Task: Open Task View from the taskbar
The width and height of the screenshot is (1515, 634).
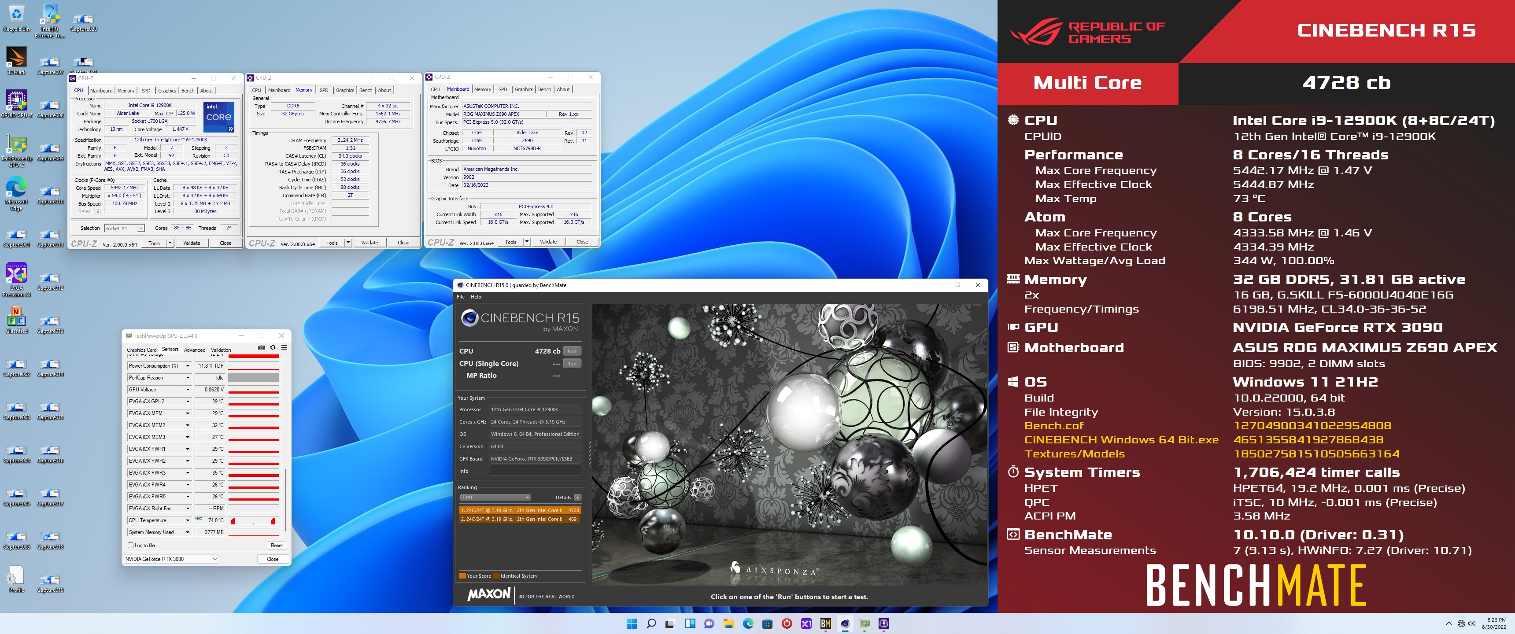Action: 670,623
